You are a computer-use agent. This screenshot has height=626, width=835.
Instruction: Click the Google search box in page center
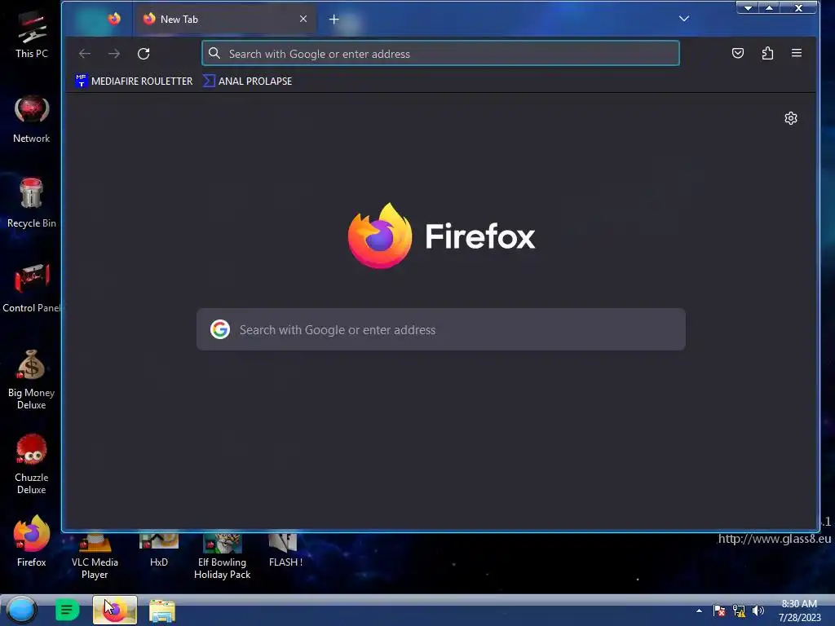pos(441,329)
